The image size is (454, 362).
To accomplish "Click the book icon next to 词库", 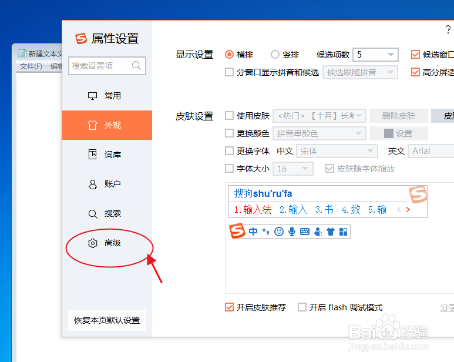I will click(x=92, y=155).
